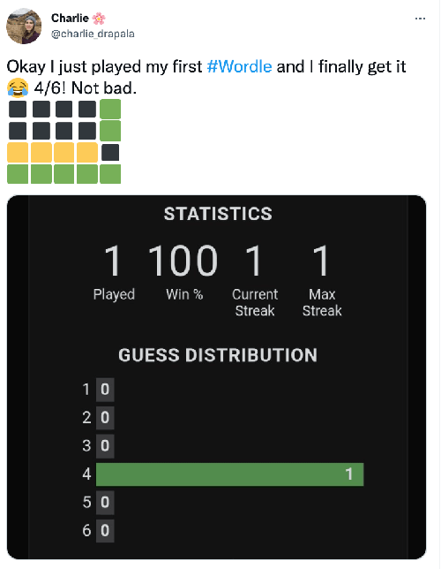Image resolution: width=441 pixels, height=569 pixels.
Task: Click the GUESS DISTRIBUTION heading
Action: (x=218, y=355)
